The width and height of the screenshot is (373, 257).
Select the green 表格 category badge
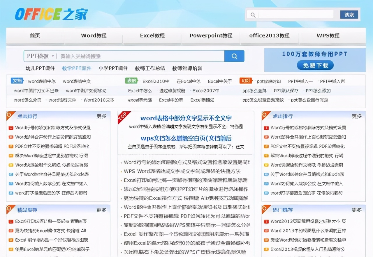pyautogui.click(x=131, y=81)
